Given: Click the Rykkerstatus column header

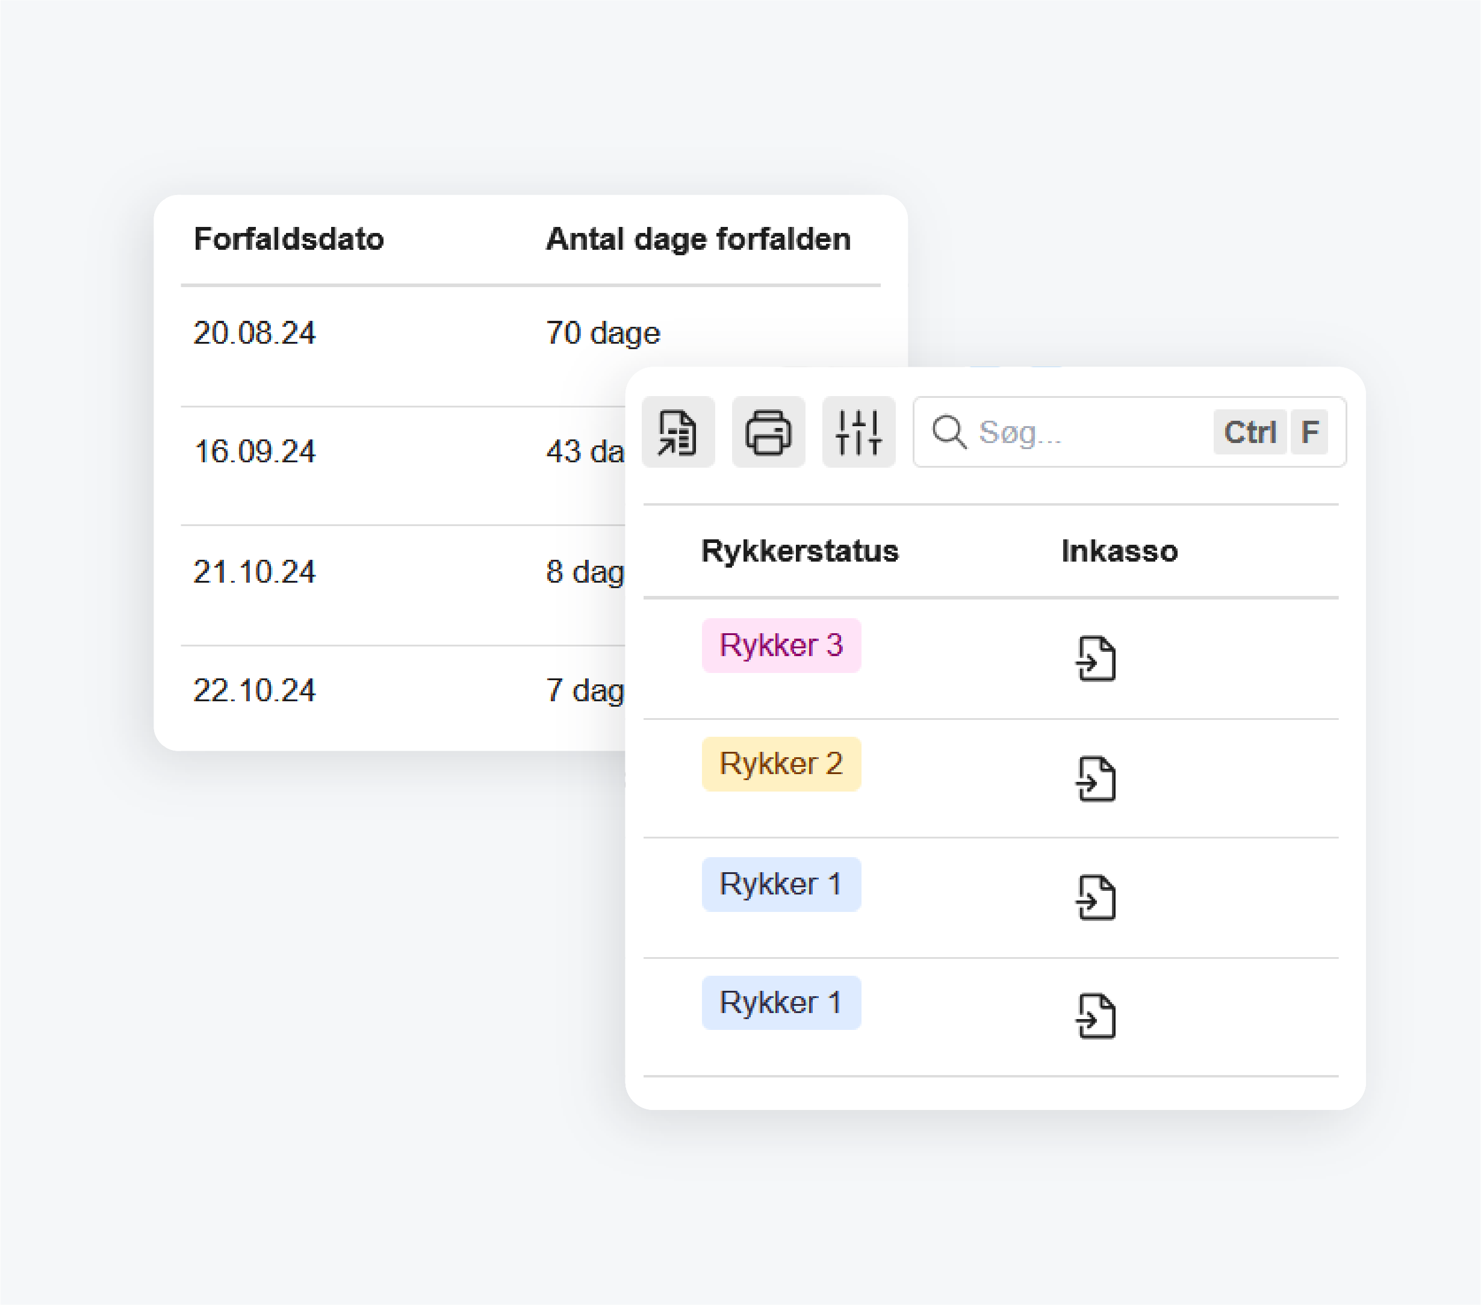Looking at the screenshot, I should (x=800, y=551).
